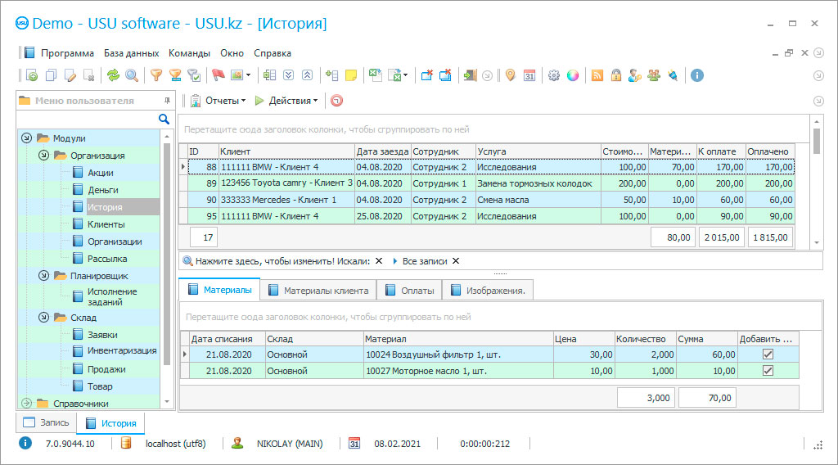Click the Дата заезда column header
838x465 pixels.
point(383,151)
